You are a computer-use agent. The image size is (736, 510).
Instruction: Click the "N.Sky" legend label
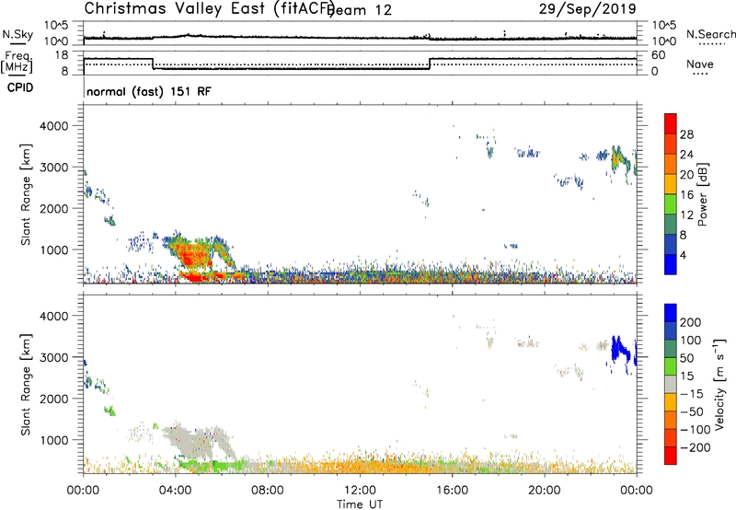tap(17, 34)
